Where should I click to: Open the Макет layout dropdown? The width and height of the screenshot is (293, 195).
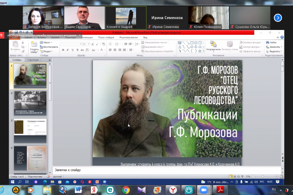coord(46,42)
